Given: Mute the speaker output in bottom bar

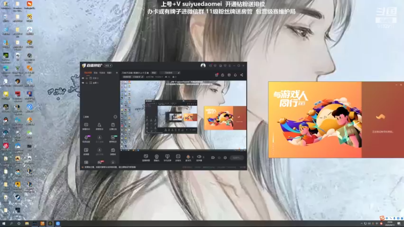Looking at the screenshot, I should 199,157.
